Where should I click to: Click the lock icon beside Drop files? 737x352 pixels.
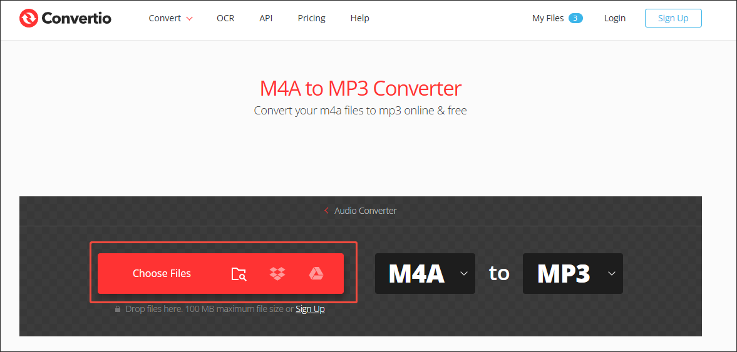point(118,309)
